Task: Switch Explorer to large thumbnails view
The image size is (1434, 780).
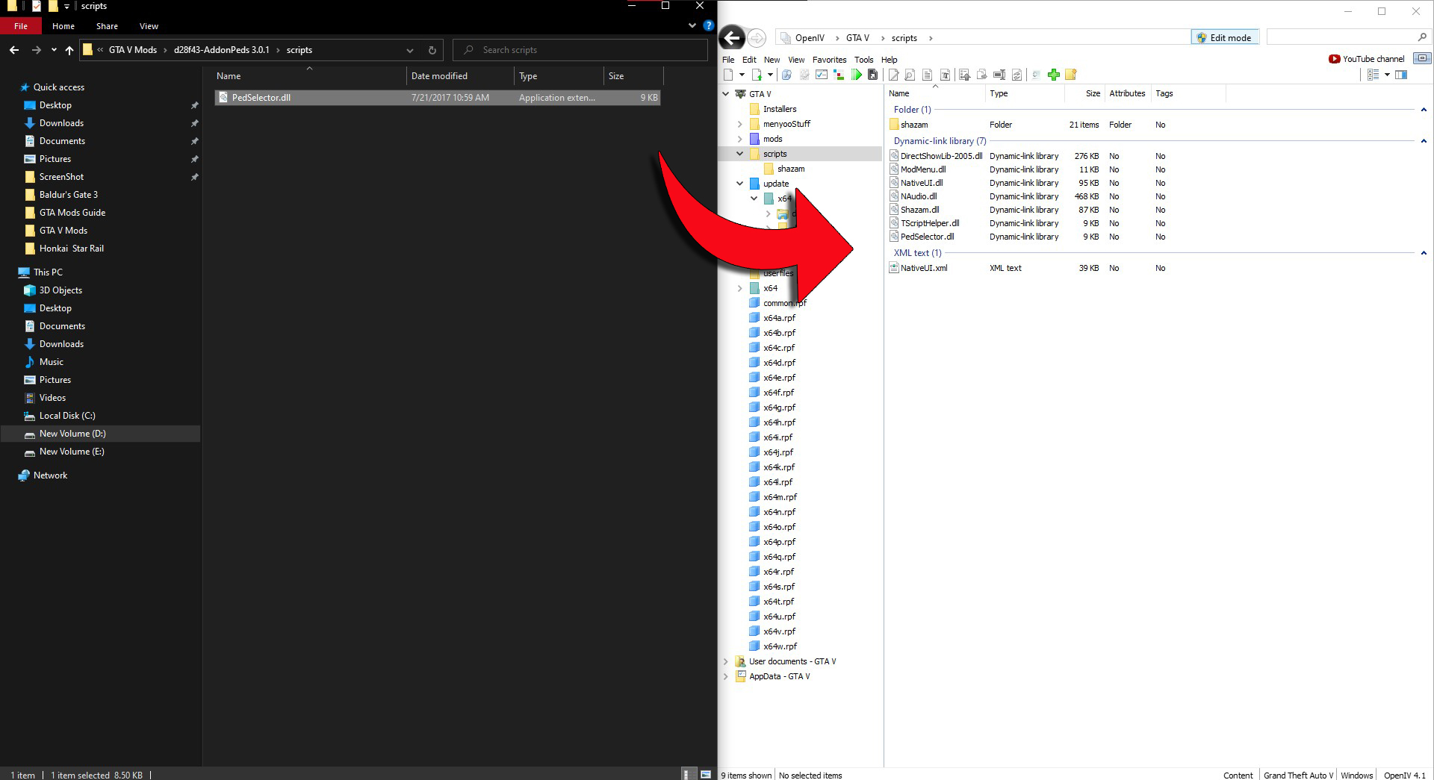Action: (x=705, y=774)
